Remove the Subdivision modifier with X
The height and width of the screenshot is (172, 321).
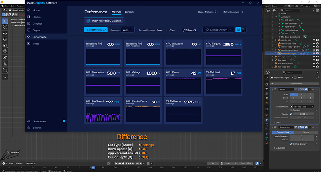click(313, 127)
